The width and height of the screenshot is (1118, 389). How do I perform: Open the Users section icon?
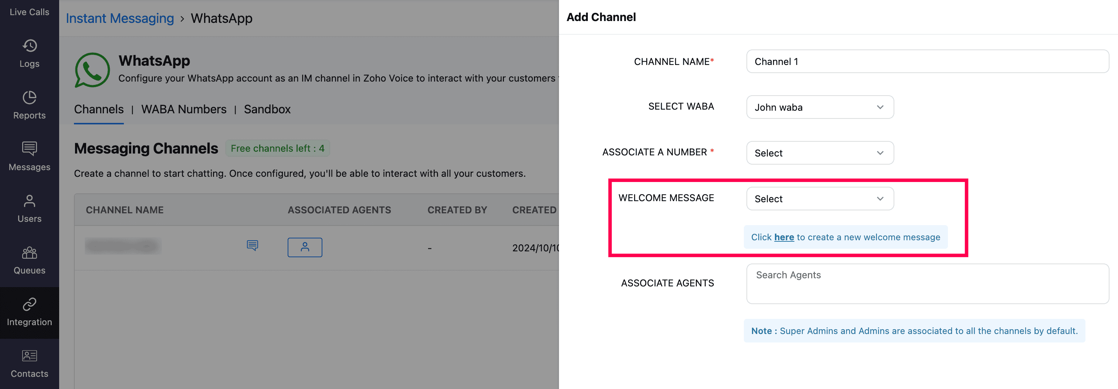30,201
